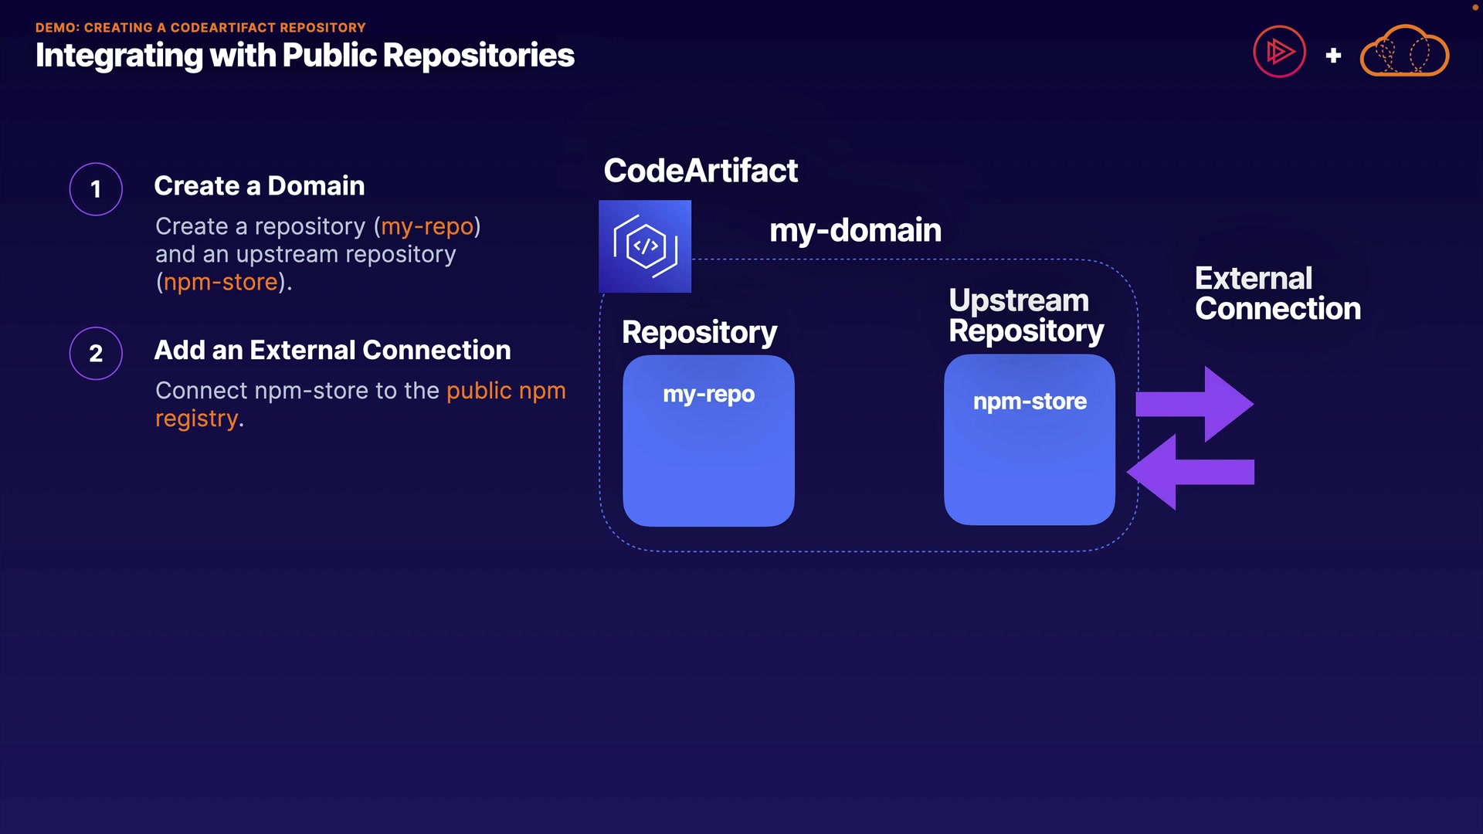Select the npm-store upstream repository box

tap(1029, 440)
